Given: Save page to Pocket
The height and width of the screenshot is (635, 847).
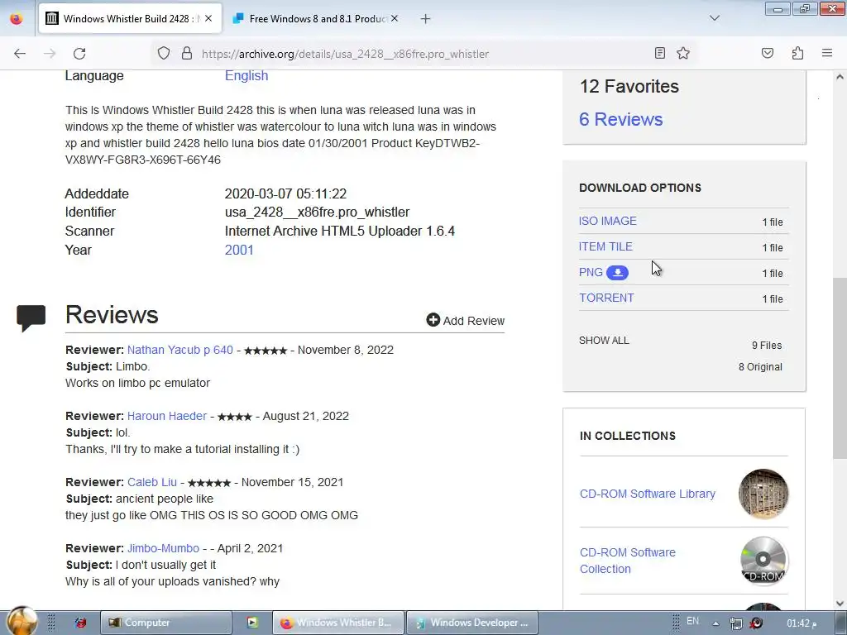Looking at the screenshot, I should click(x=768, y=53).
